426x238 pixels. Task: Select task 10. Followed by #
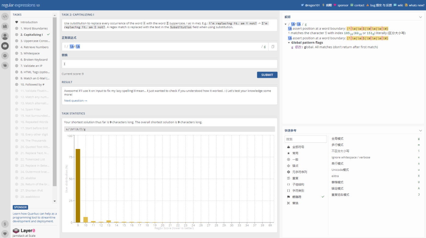coord(32,85)
